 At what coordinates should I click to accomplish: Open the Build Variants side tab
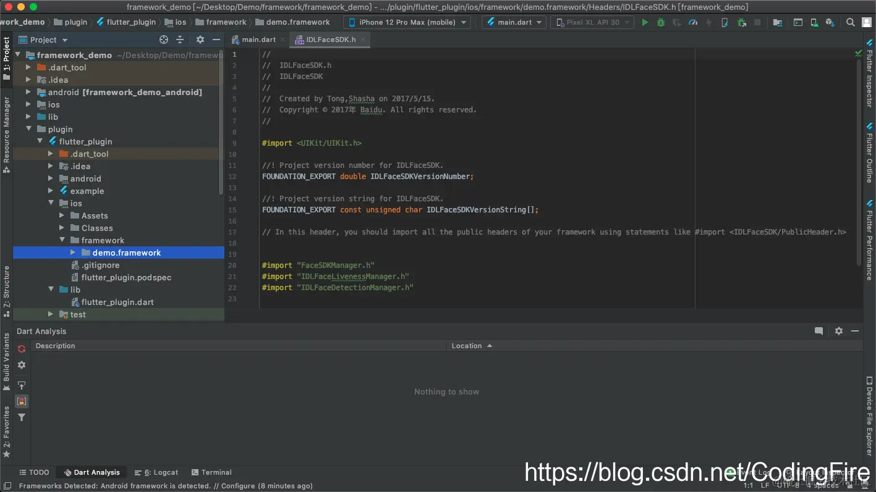click(7, 362)
